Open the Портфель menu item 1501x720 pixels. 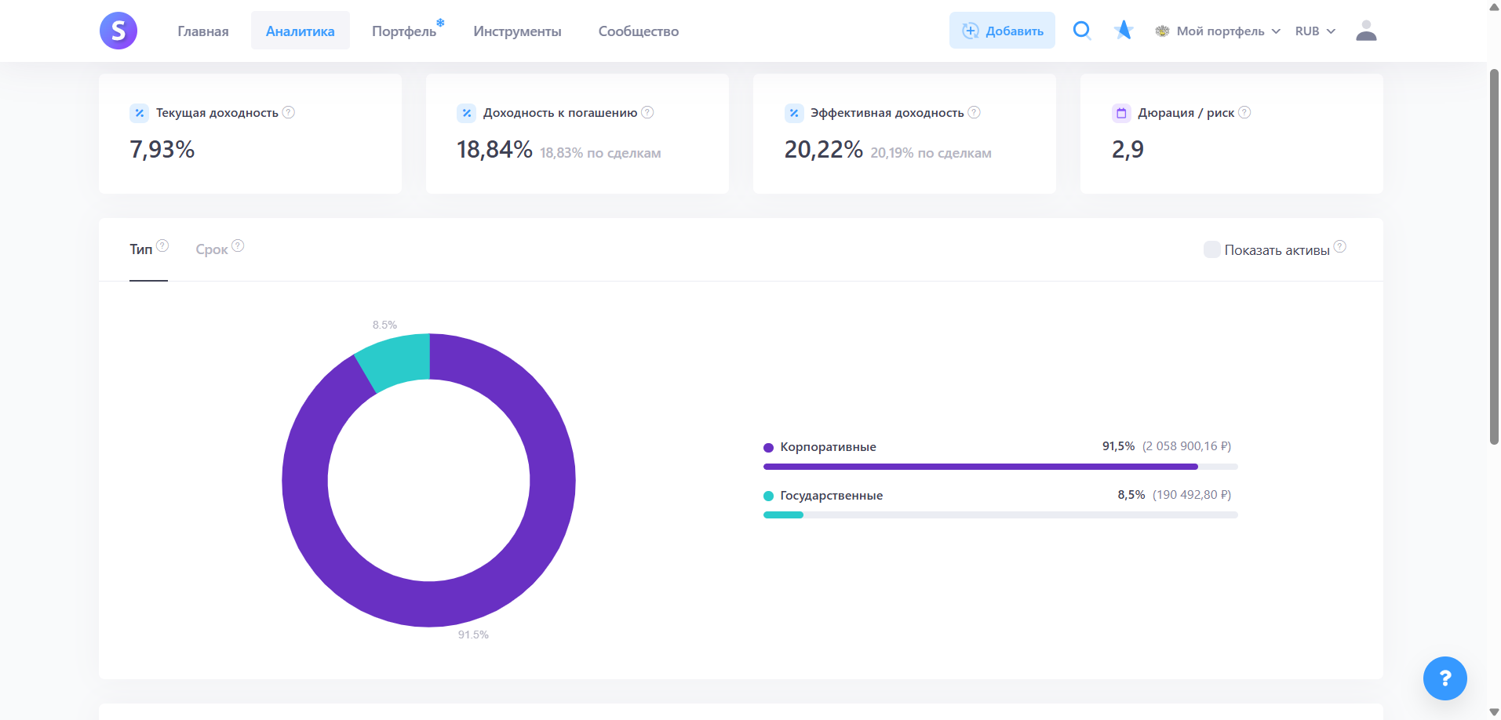tap(404, 31)
